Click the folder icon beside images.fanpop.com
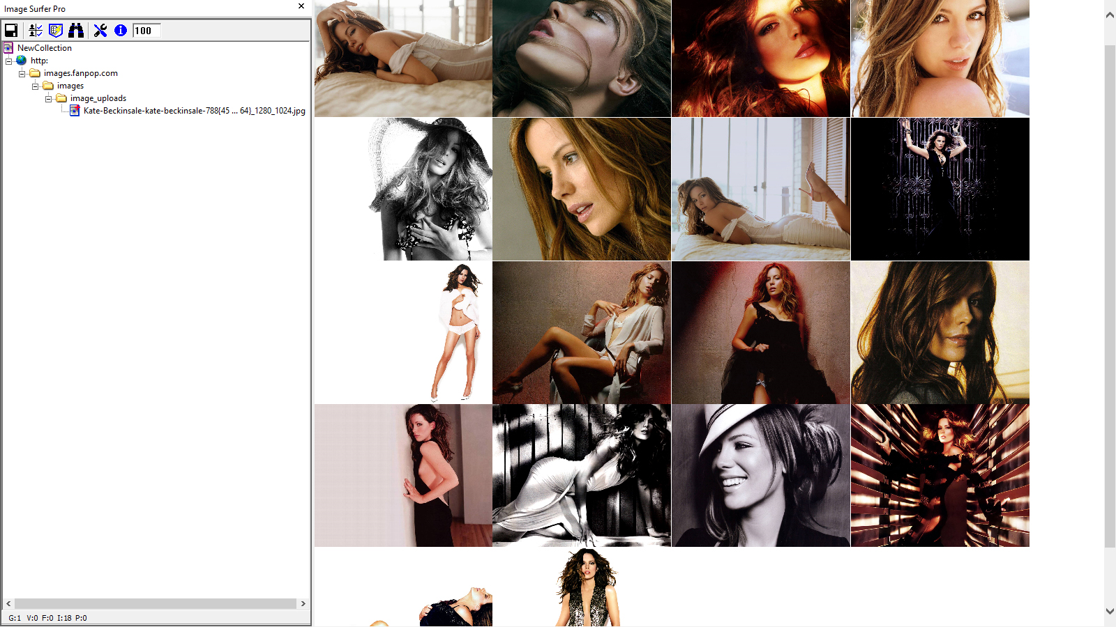This screenshot has width=1116, height=627. pos(35,73)
